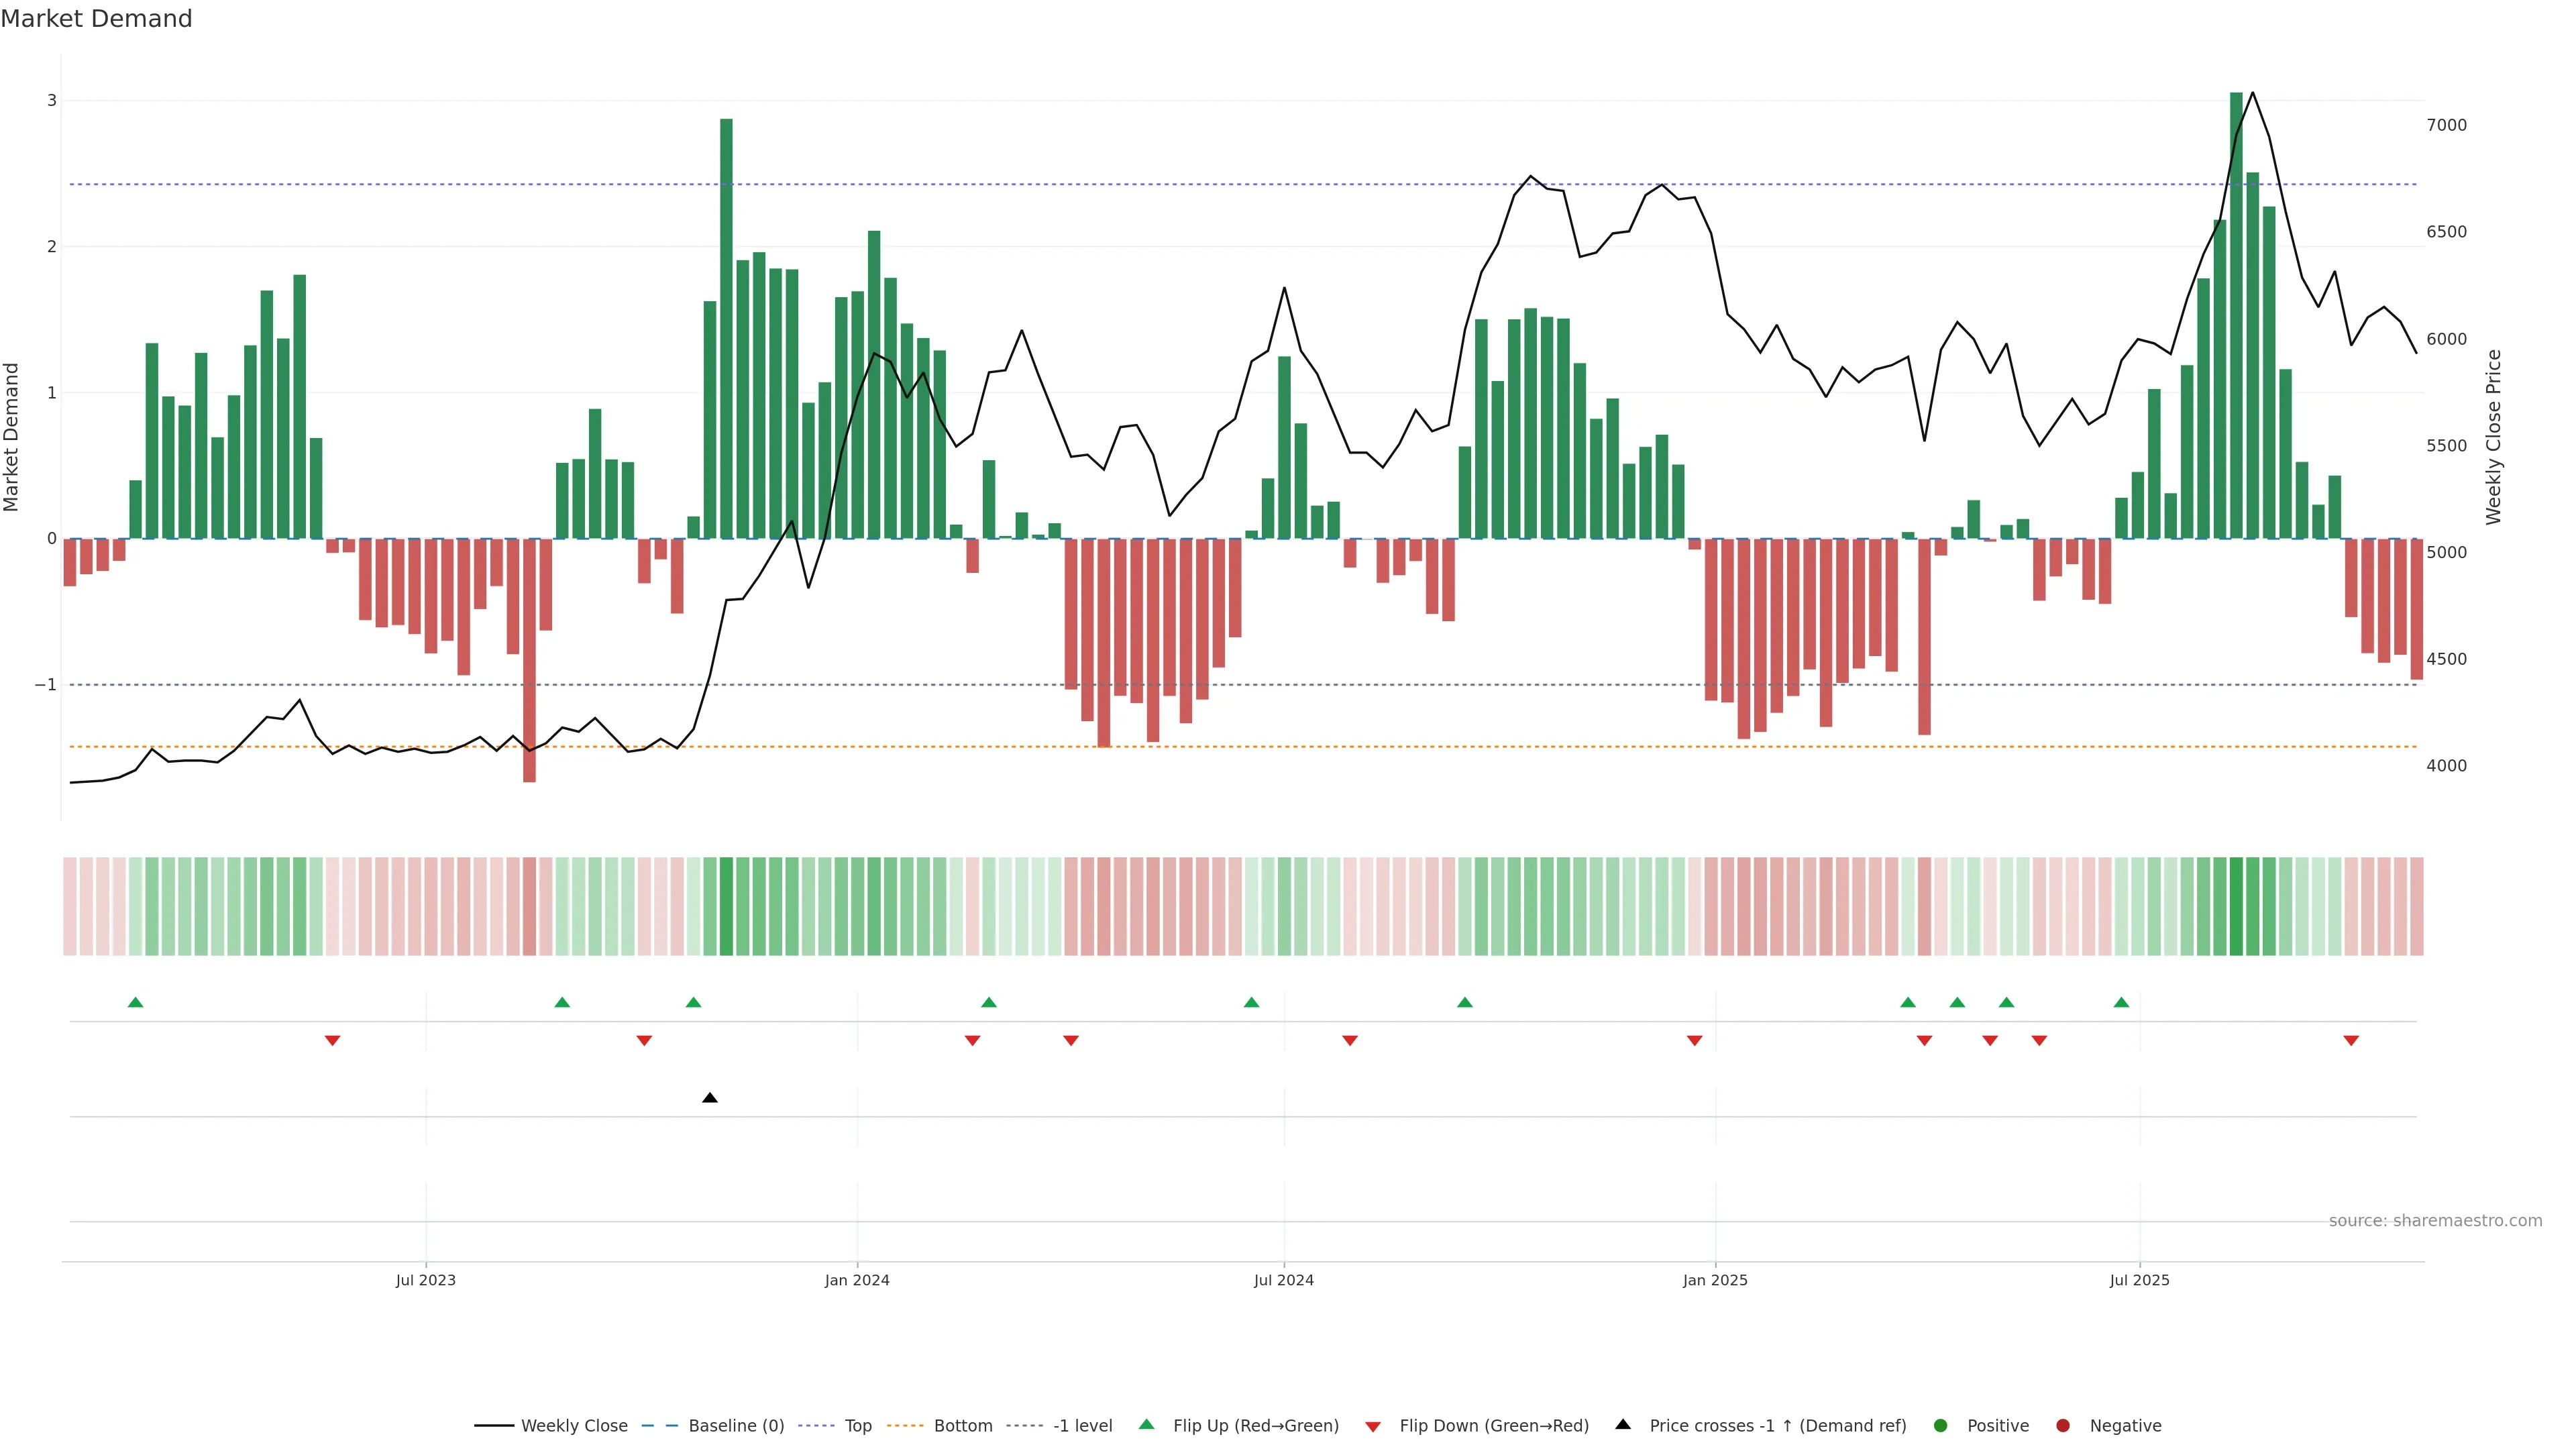
Task: Click the dark red Negative circle legend icon
Action: [x=2063, y=1425]
